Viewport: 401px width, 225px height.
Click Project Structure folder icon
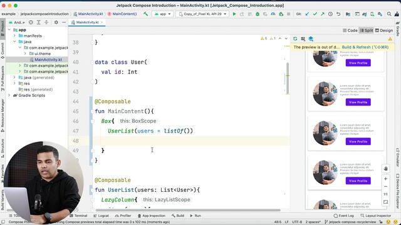coord(348,14)
